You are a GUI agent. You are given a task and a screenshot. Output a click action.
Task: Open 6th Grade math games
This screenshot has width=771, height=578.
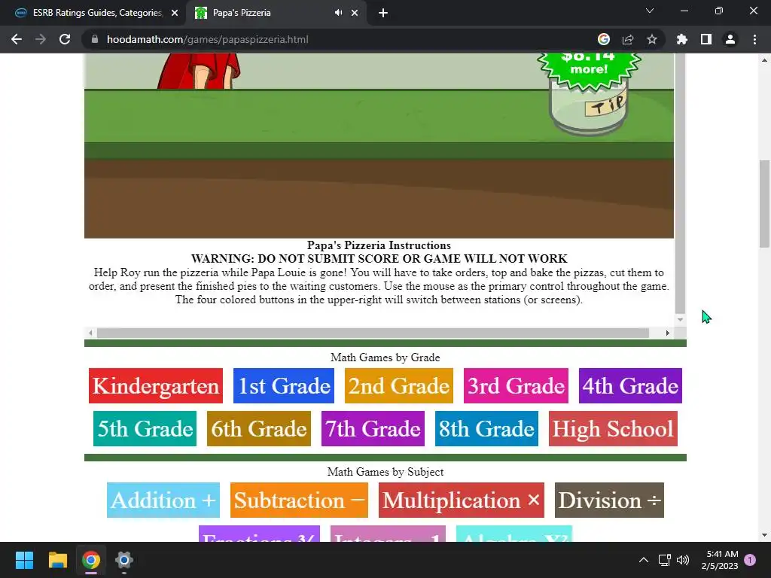259,428
